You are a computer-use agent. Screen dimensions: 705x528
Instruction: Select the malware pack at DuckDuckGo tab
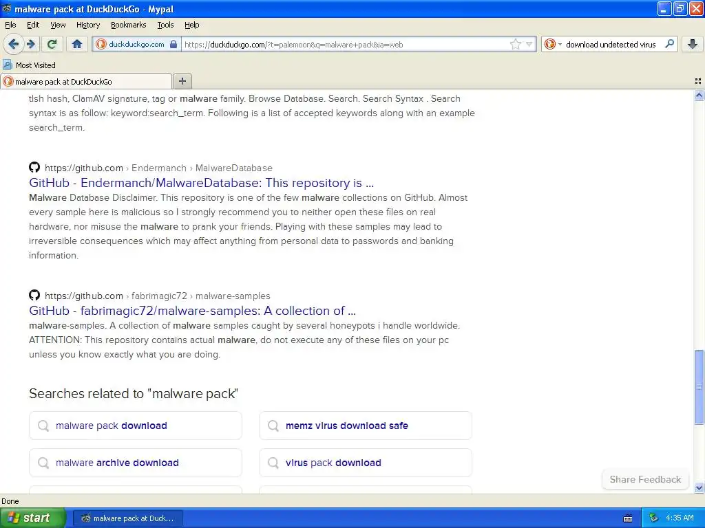[x=86, y=81]
